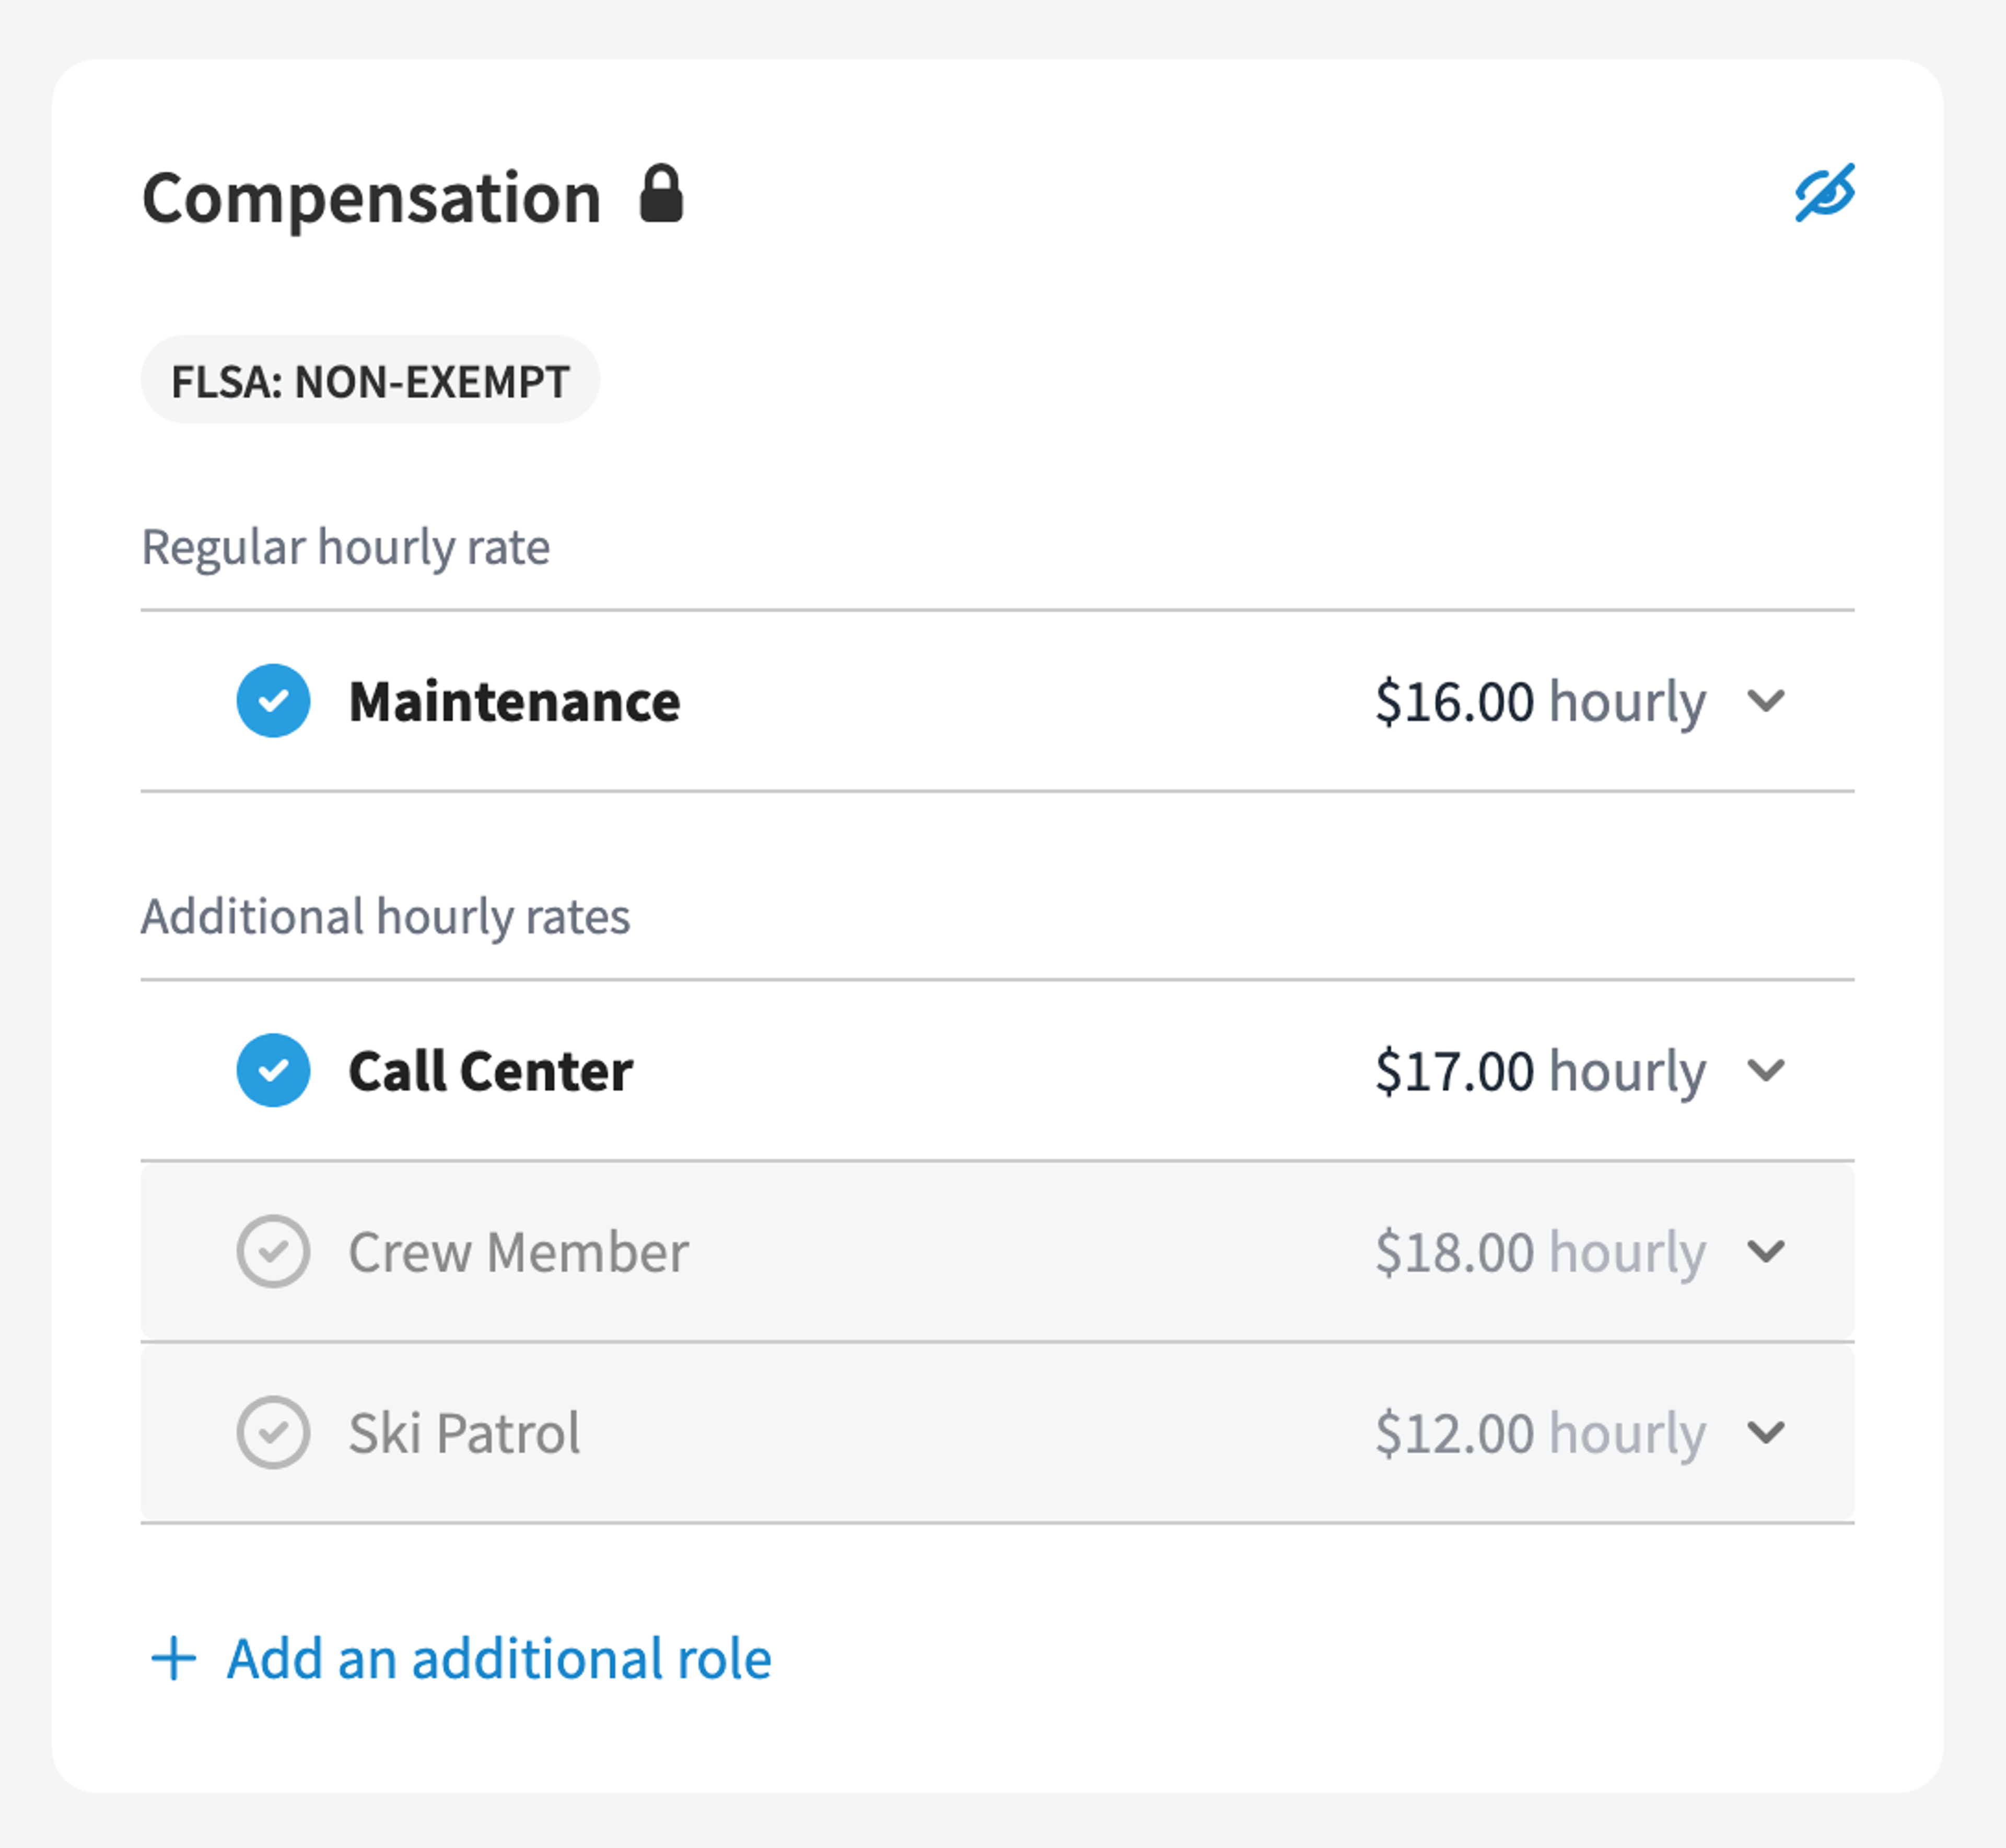Toggle the hide compensation eye icon
The height and width of the screenshot is (1848, 2006).
1824,192
